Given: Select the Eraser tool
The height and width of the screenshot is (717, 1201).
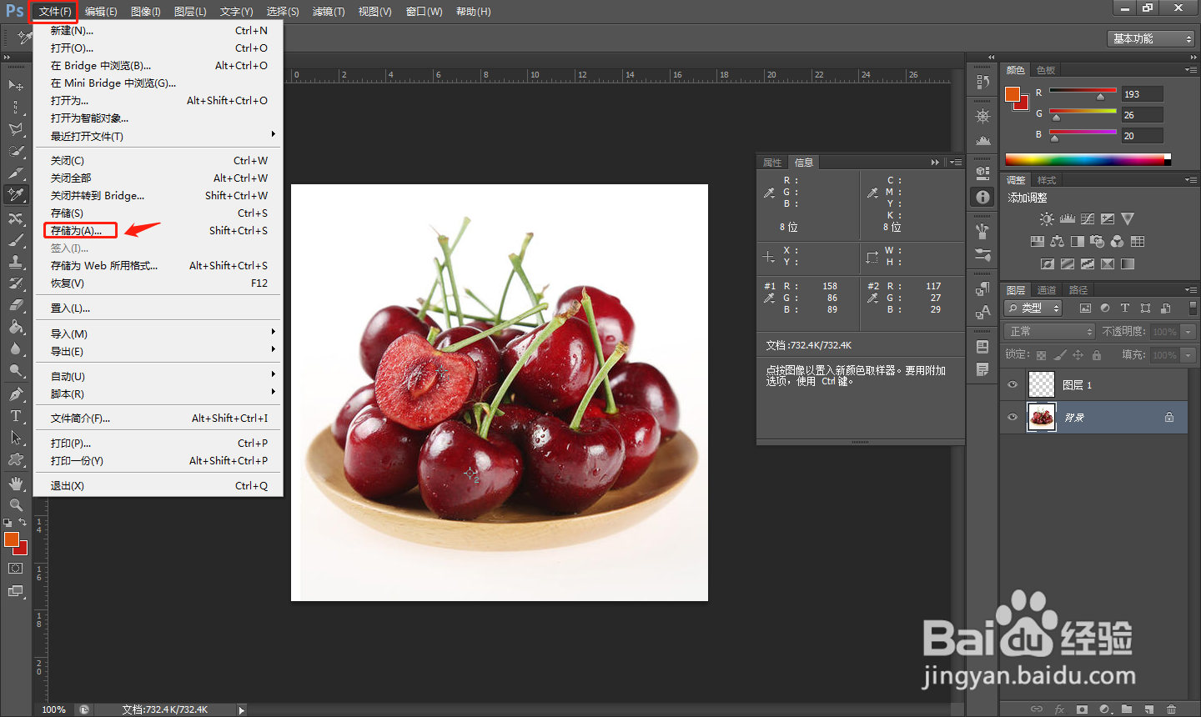Looking at the screenshot, I should pyautogui.click(x=16, y=304).
